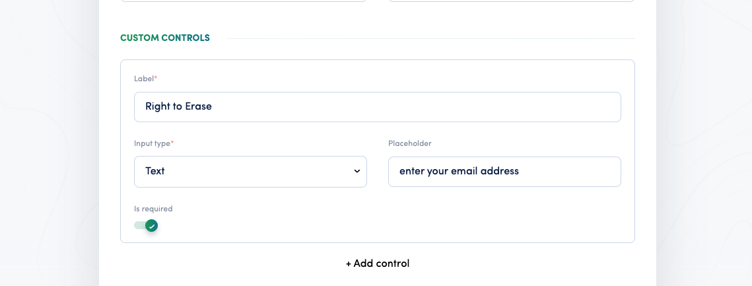Click the pale green track of the toggle
The image size is (752, 286).
(139, 225)
